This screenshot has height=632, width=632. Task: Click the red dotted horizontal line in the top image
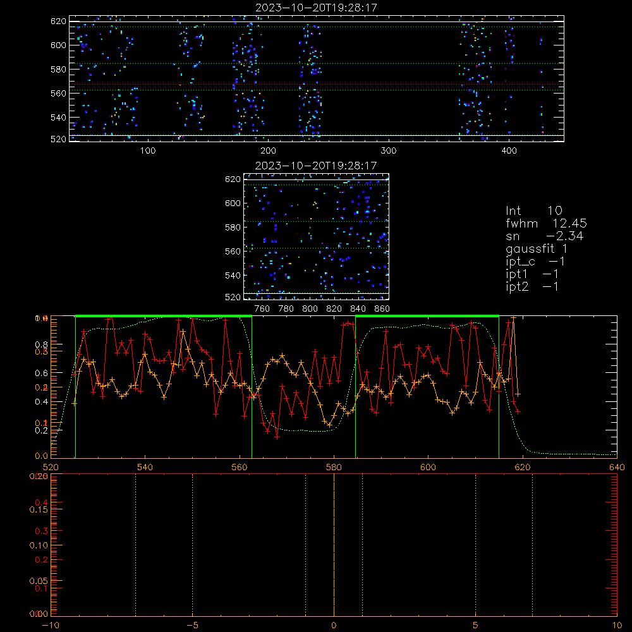point(317,84)
